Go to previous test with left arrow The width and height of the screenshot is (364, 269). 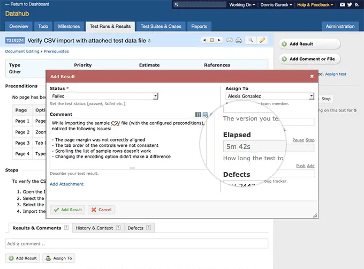pos(204,40)
